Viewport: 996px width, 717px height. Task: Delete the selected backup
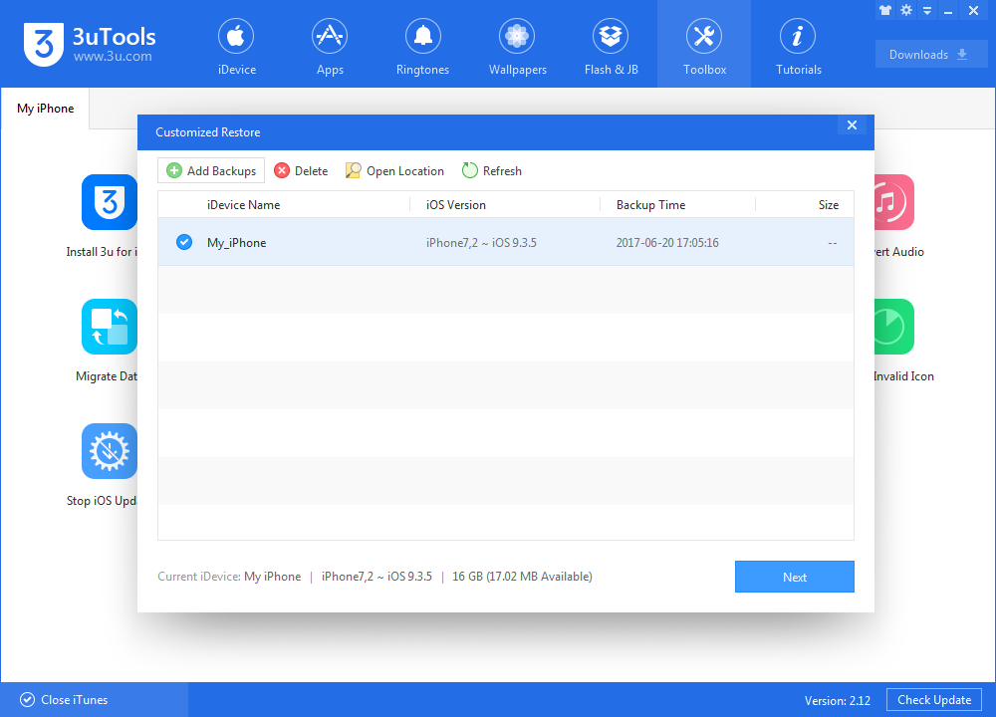pos(301,171)
